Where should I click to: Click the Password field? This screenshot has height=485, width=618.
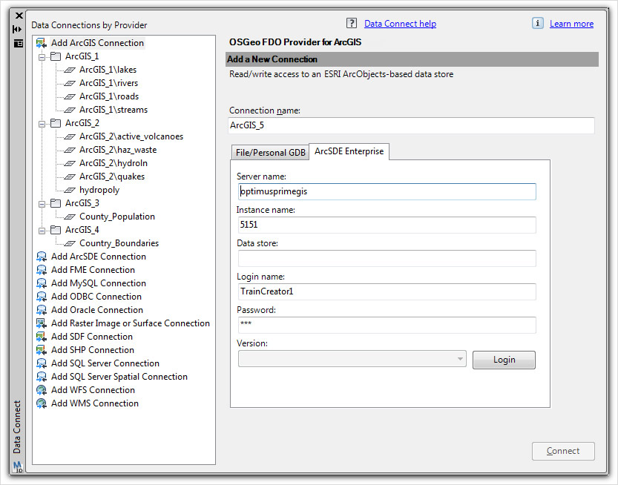[387, 325]
